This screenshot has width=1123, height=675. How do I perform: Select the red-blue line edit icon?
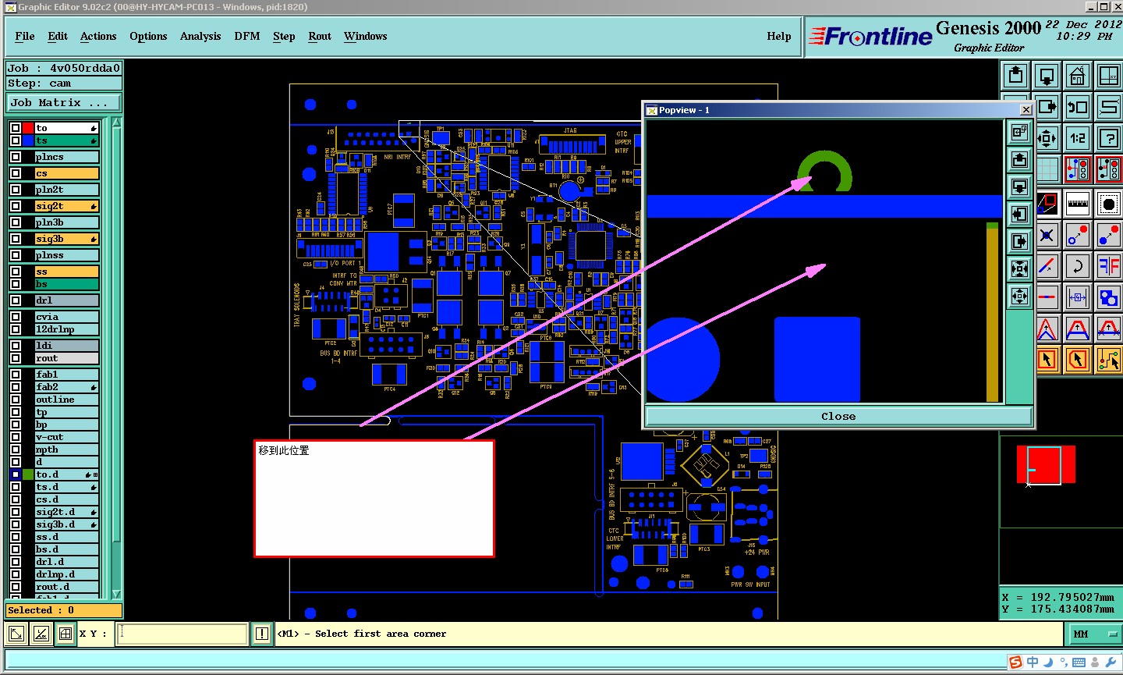(x=1047, y=297)
